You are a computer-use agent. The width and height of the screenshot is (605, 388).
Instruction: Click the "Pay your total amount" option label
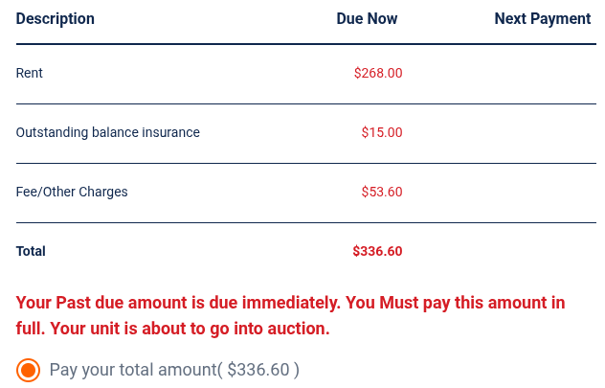(x=134, y=370)
